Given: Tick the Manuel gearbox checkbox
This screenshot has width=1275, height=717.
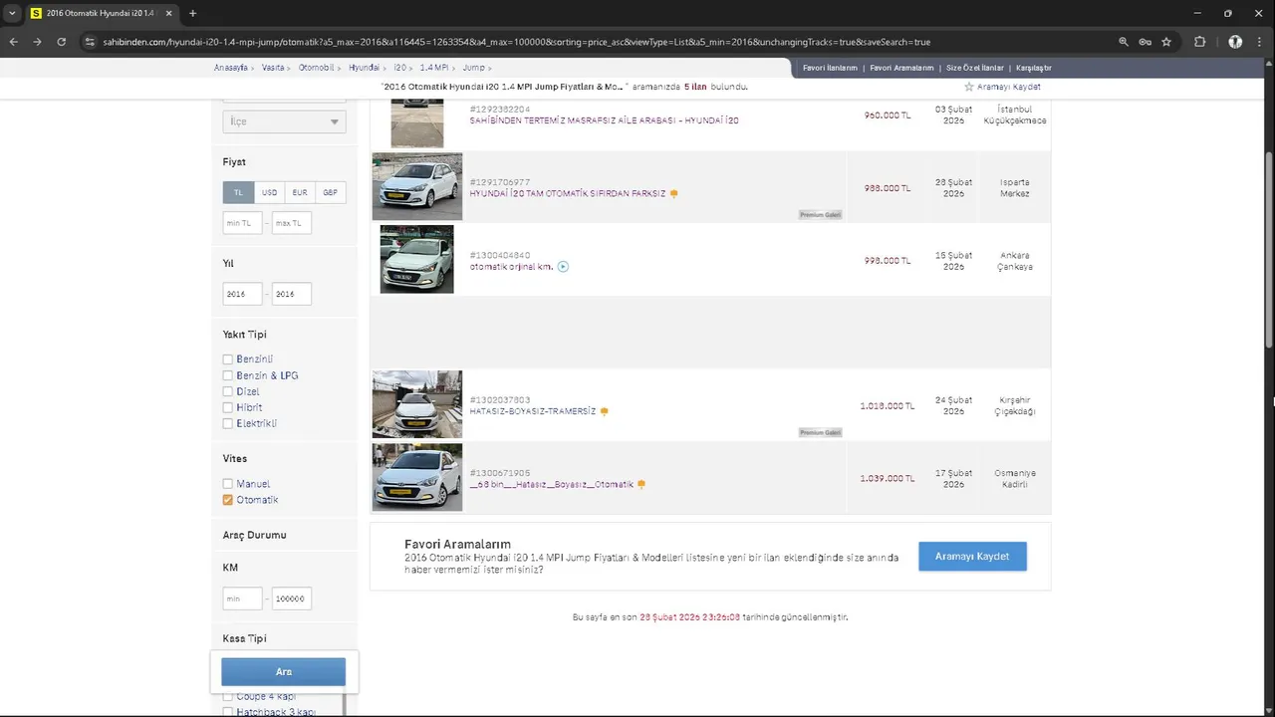Looking at the screenshot, I should tap(228, 484).
